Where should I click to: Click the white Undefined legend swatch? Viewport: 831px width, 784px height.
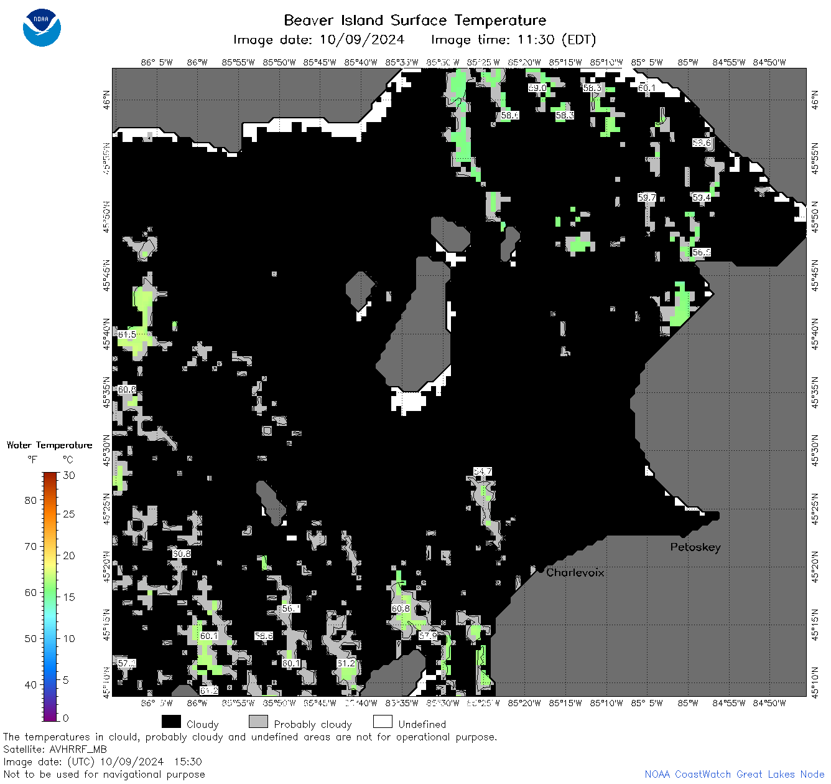click(383, 722)
